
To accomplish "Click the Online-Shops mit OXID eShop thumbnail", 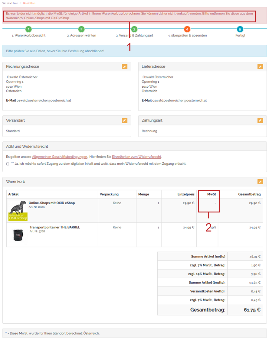I will 18,210.
